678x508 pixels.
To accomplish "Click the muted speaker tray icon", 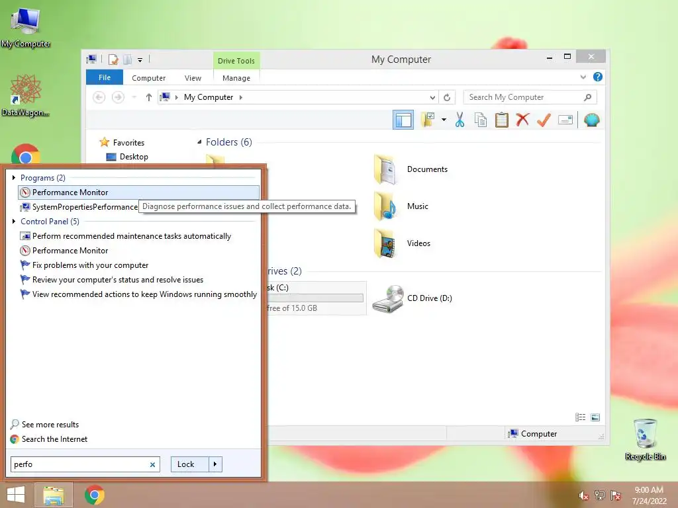I will point(583,495).
